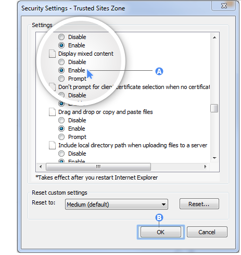Select Disable under Drag and drop files
The image size is (241, 255).
click(x=61, y=120)
